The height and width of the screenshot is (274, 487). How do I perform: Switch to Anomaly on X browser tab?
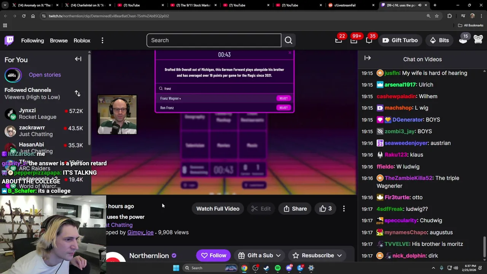click(x=34, y=5)
